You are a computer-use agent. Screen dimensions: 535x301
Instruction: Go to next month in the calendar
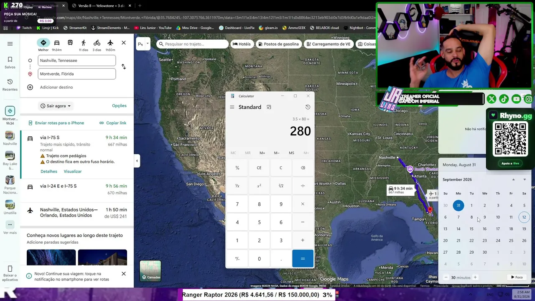(525, 180)
